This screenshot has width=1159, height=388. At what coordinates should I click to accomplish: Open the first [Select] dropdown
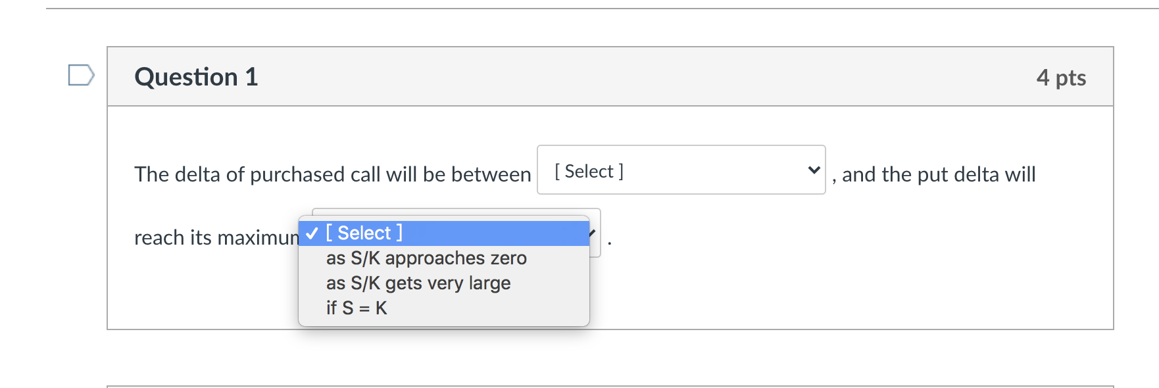coord(681,170)
